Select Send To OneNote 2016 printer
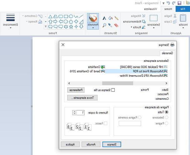The image size is (190, 155). (87, 71)
